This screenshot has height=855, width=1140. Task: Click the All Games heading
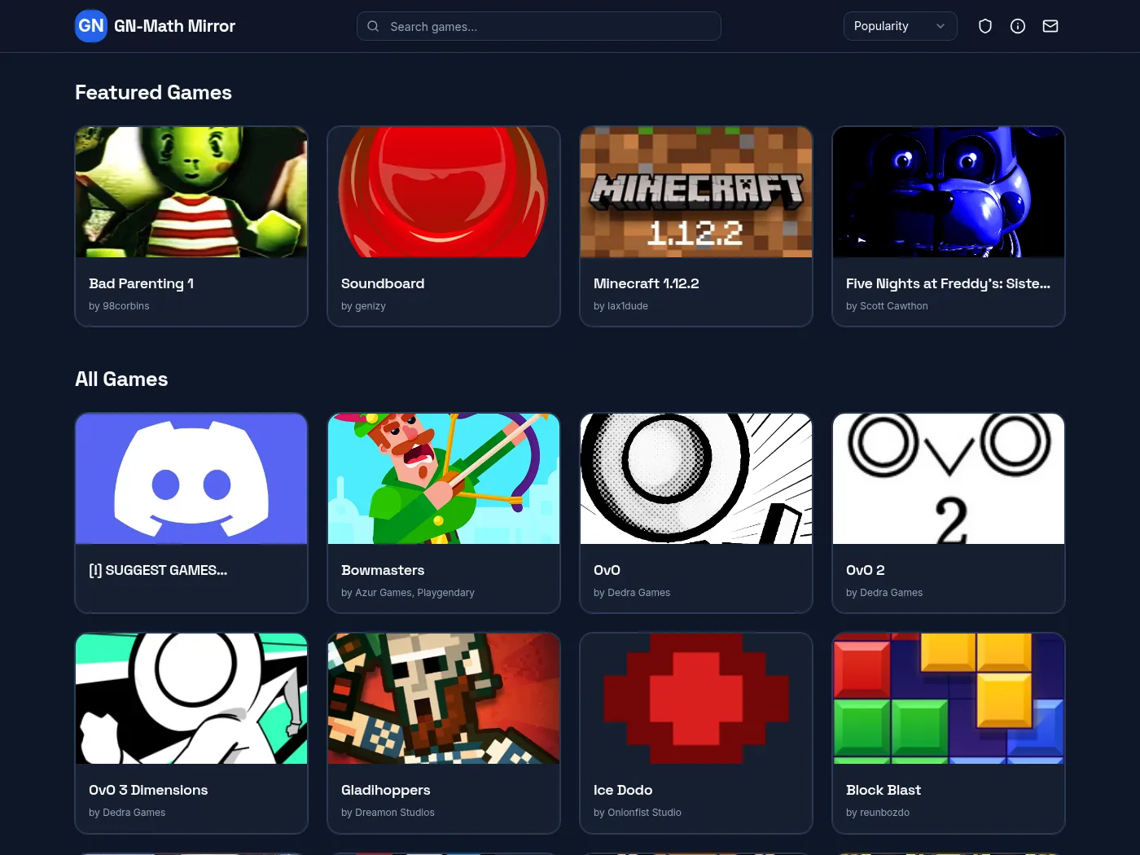pos(121,379)
